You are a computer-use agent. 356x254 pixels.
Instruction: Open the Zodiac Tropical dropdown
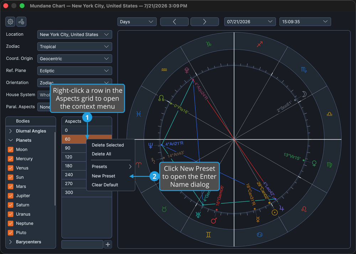pyautogui.click(x=74, y=47)
